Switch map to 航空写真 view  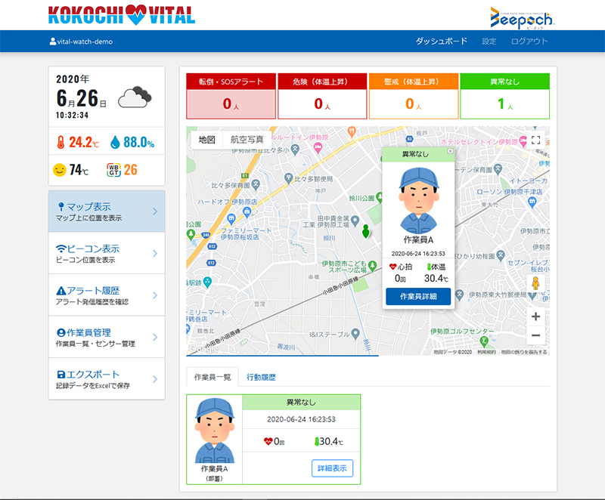coord(247,140)
